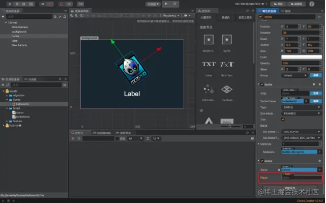Open the Sprite component gear settings
326x203 pixels.
(x=319, y=84)
